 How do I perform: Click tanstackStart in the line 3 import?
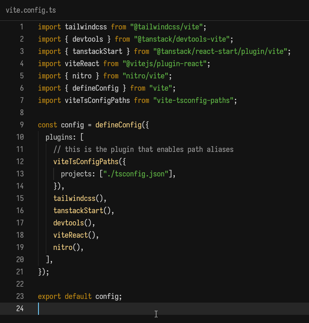tap(97, 51)
